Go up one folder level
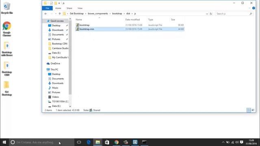The image size is (260, 146). tap(60, 13)
